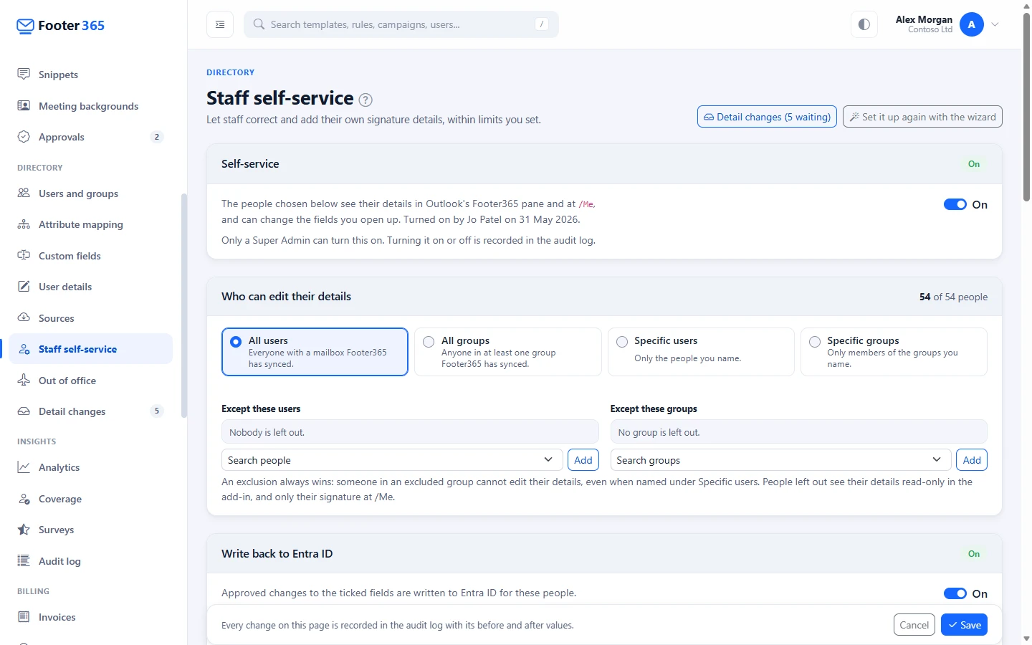Image resolution: width=1032 pixels, height=645 pixels.
Task: Click the User details pencil icon
Action: 24,287
